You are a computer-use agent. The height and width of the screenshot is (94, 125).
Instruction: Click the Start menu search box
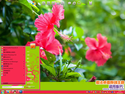[13, 87]
